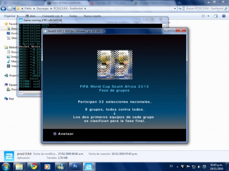Open the address bar history dropdown
Image resolution: width=229 pixels, height=171 pixels.
click(x=175, y=9)
